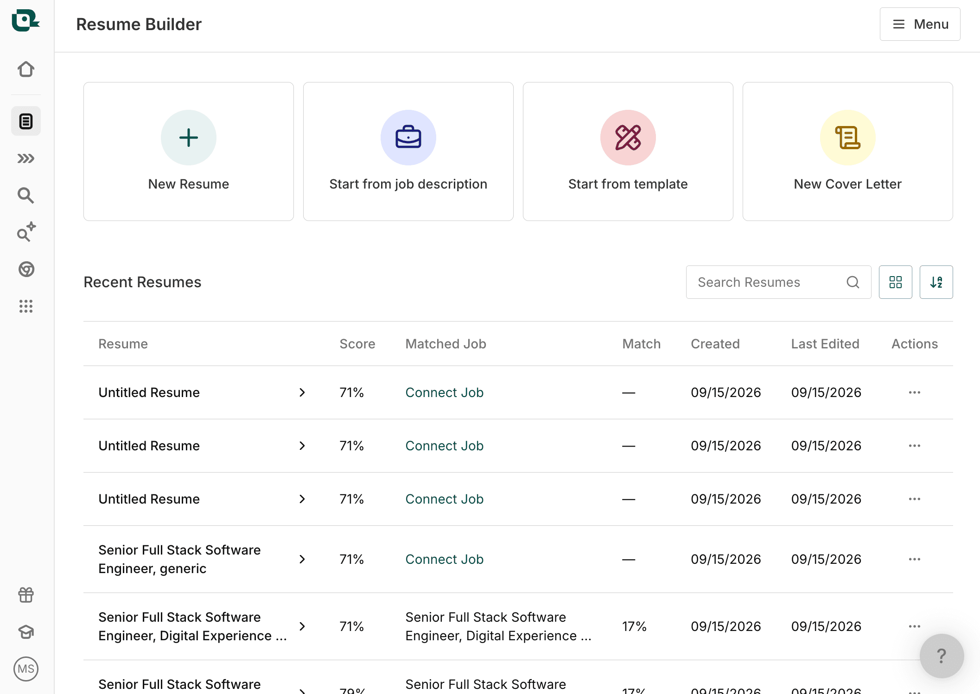Click Connect Job in first Untitled Resume row
Screen dimensions: 980x694
444,392
